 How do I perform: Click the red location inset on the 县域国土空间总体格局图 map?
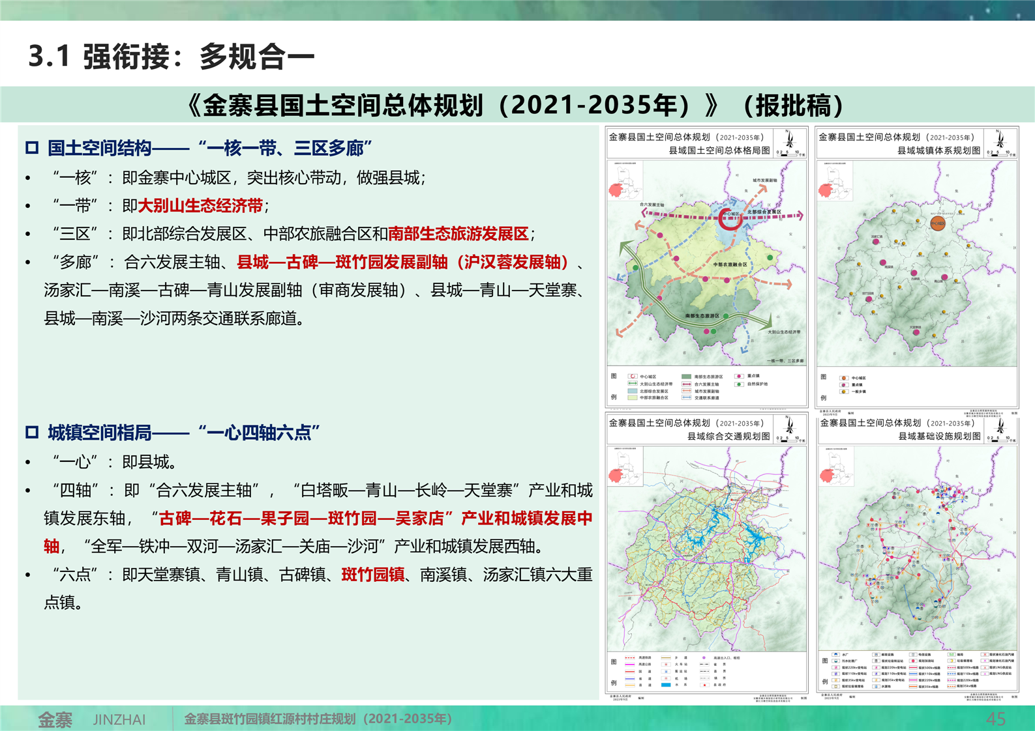click(615, 190)
